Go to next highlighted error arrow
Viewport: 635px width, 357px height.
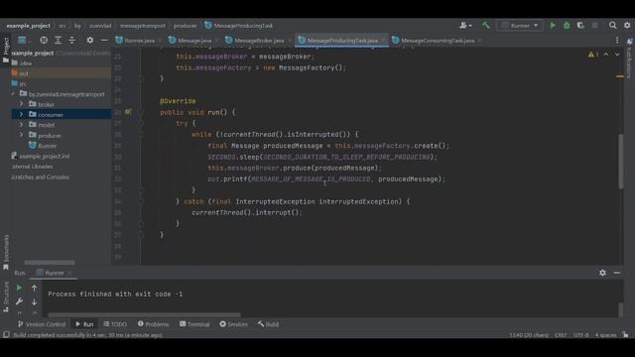tap(617, 55)
